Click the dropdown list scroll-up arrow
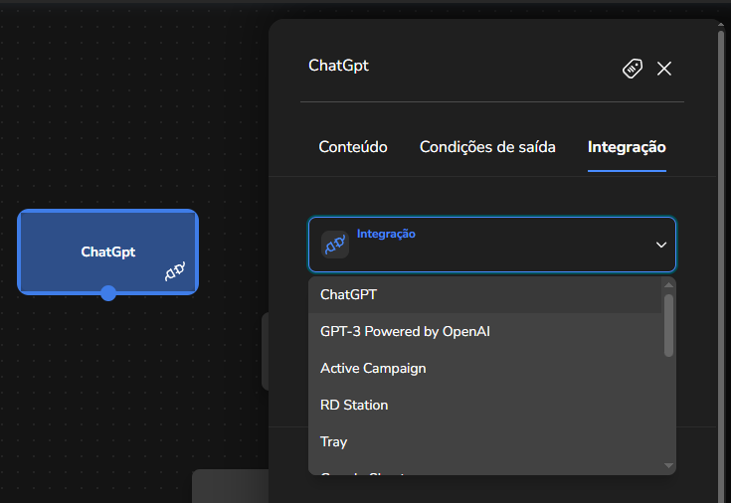This screenshot has height=503, width=731. 668,285
